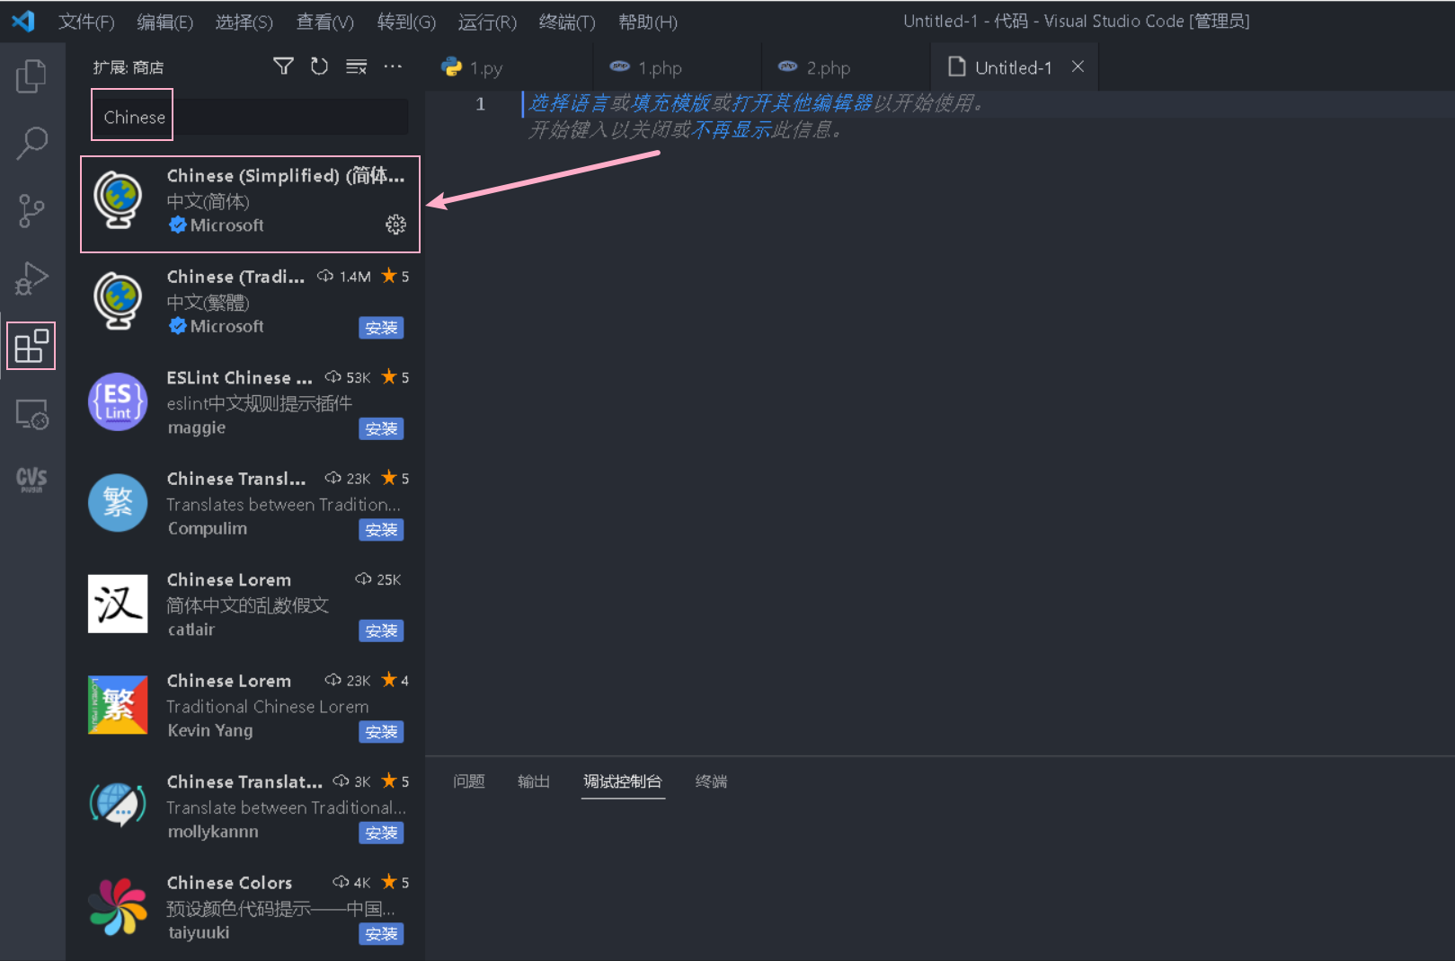1455x961 pixels.
Task: Select the Extensions view icon
Action: point(31,346)
